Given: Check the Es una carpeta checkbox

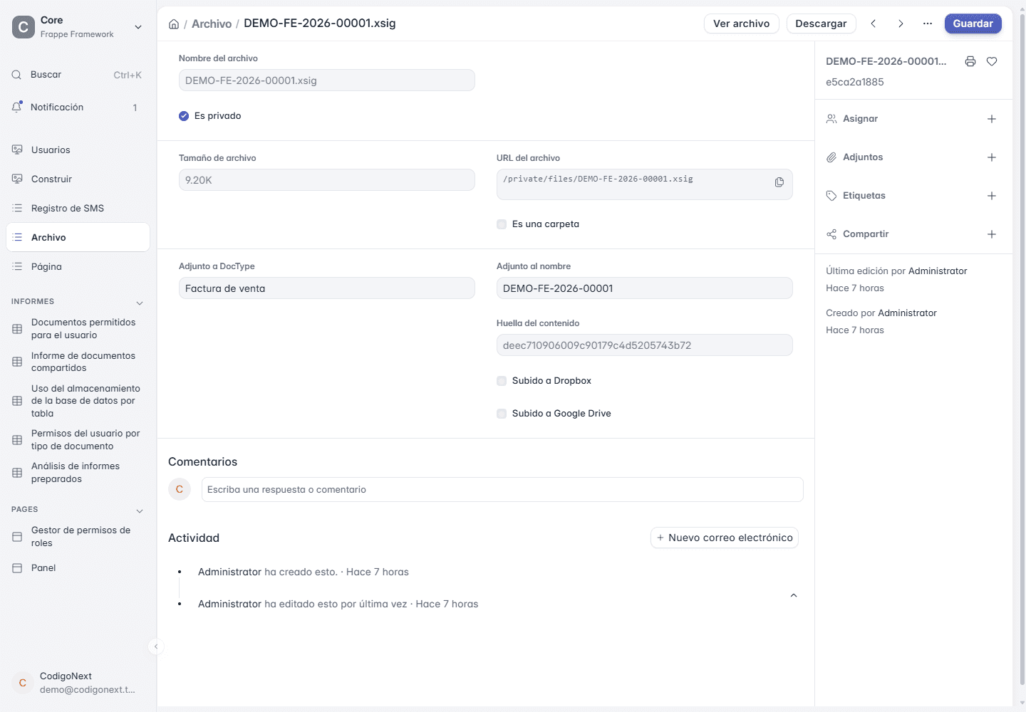Looking at the screenshot, I should [502, 224].
